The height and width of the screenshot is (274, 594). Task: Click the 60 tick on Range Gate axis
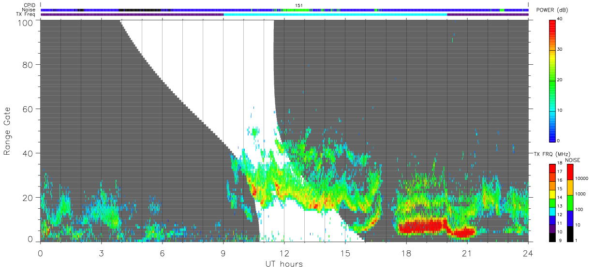click(x=28, y=109)
